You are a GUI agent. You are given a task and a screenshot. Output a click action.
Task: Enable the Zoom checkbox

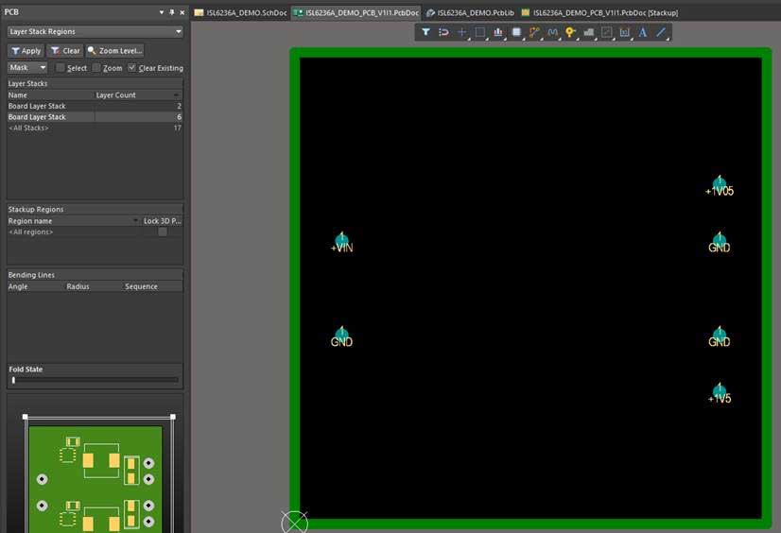tap(96, 68)
